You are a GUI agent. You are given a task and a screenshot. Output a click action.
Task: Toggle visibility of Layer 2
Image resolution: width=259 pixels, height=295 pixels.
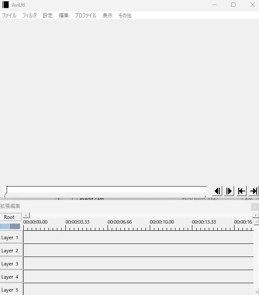click(11, 251)
